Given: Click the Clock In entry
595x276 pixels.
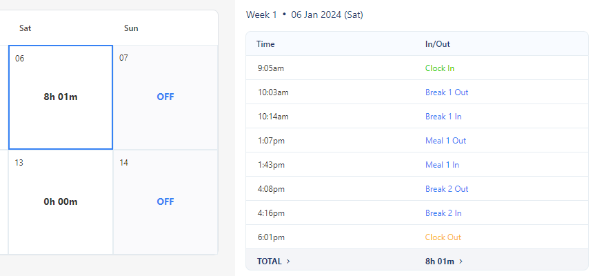Looking at the screenshot, I should [440, 68].
